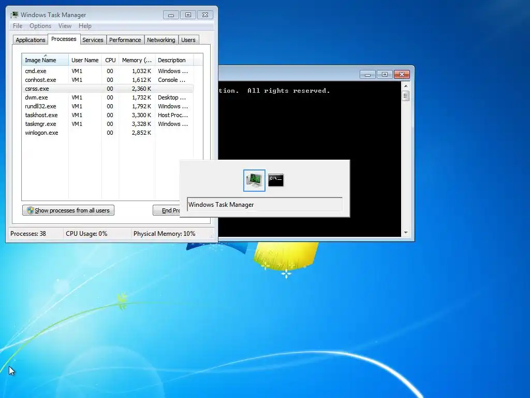Select the winlogon.exe process row
Screen dimensions: 530x398
(x=108, y=133)
